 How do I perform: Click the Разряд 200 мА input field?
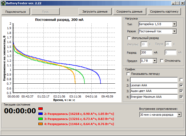coord(146,52)
